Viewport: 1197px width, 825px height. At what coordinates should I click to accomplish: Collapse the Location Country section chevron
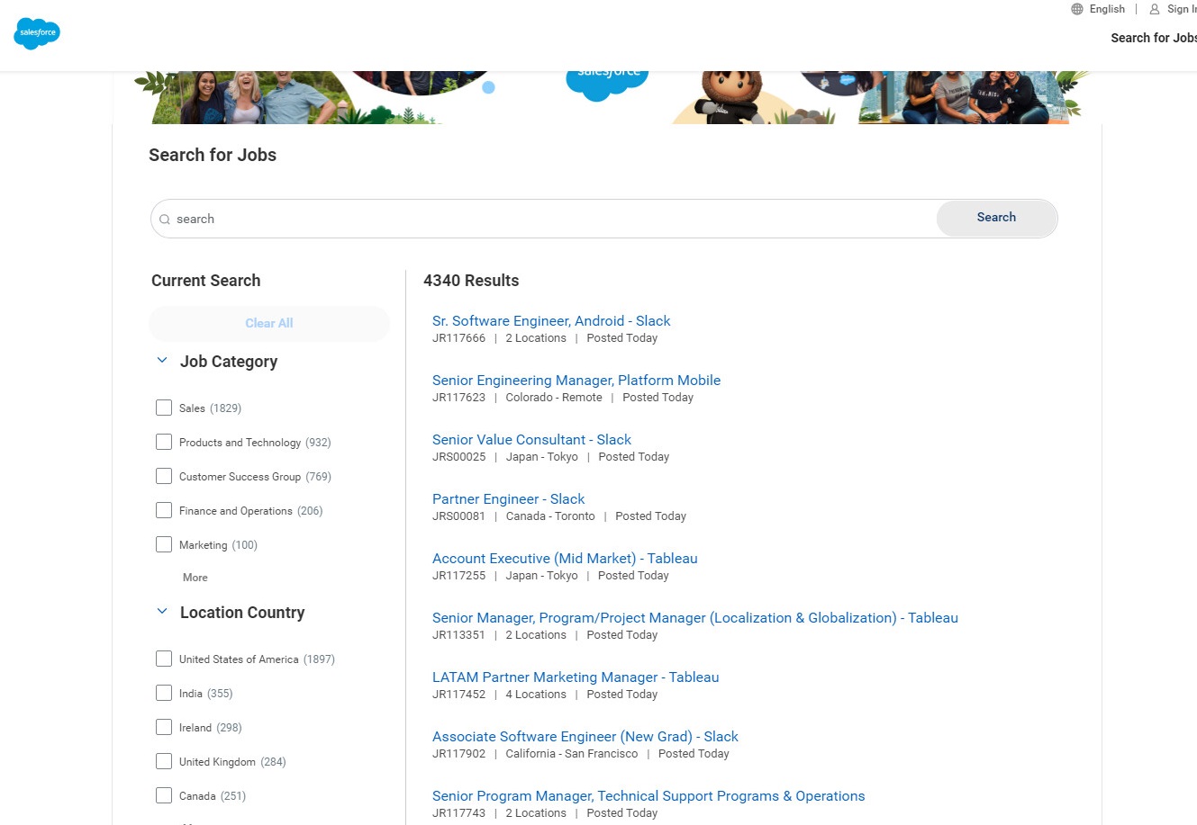click(162, 612)
